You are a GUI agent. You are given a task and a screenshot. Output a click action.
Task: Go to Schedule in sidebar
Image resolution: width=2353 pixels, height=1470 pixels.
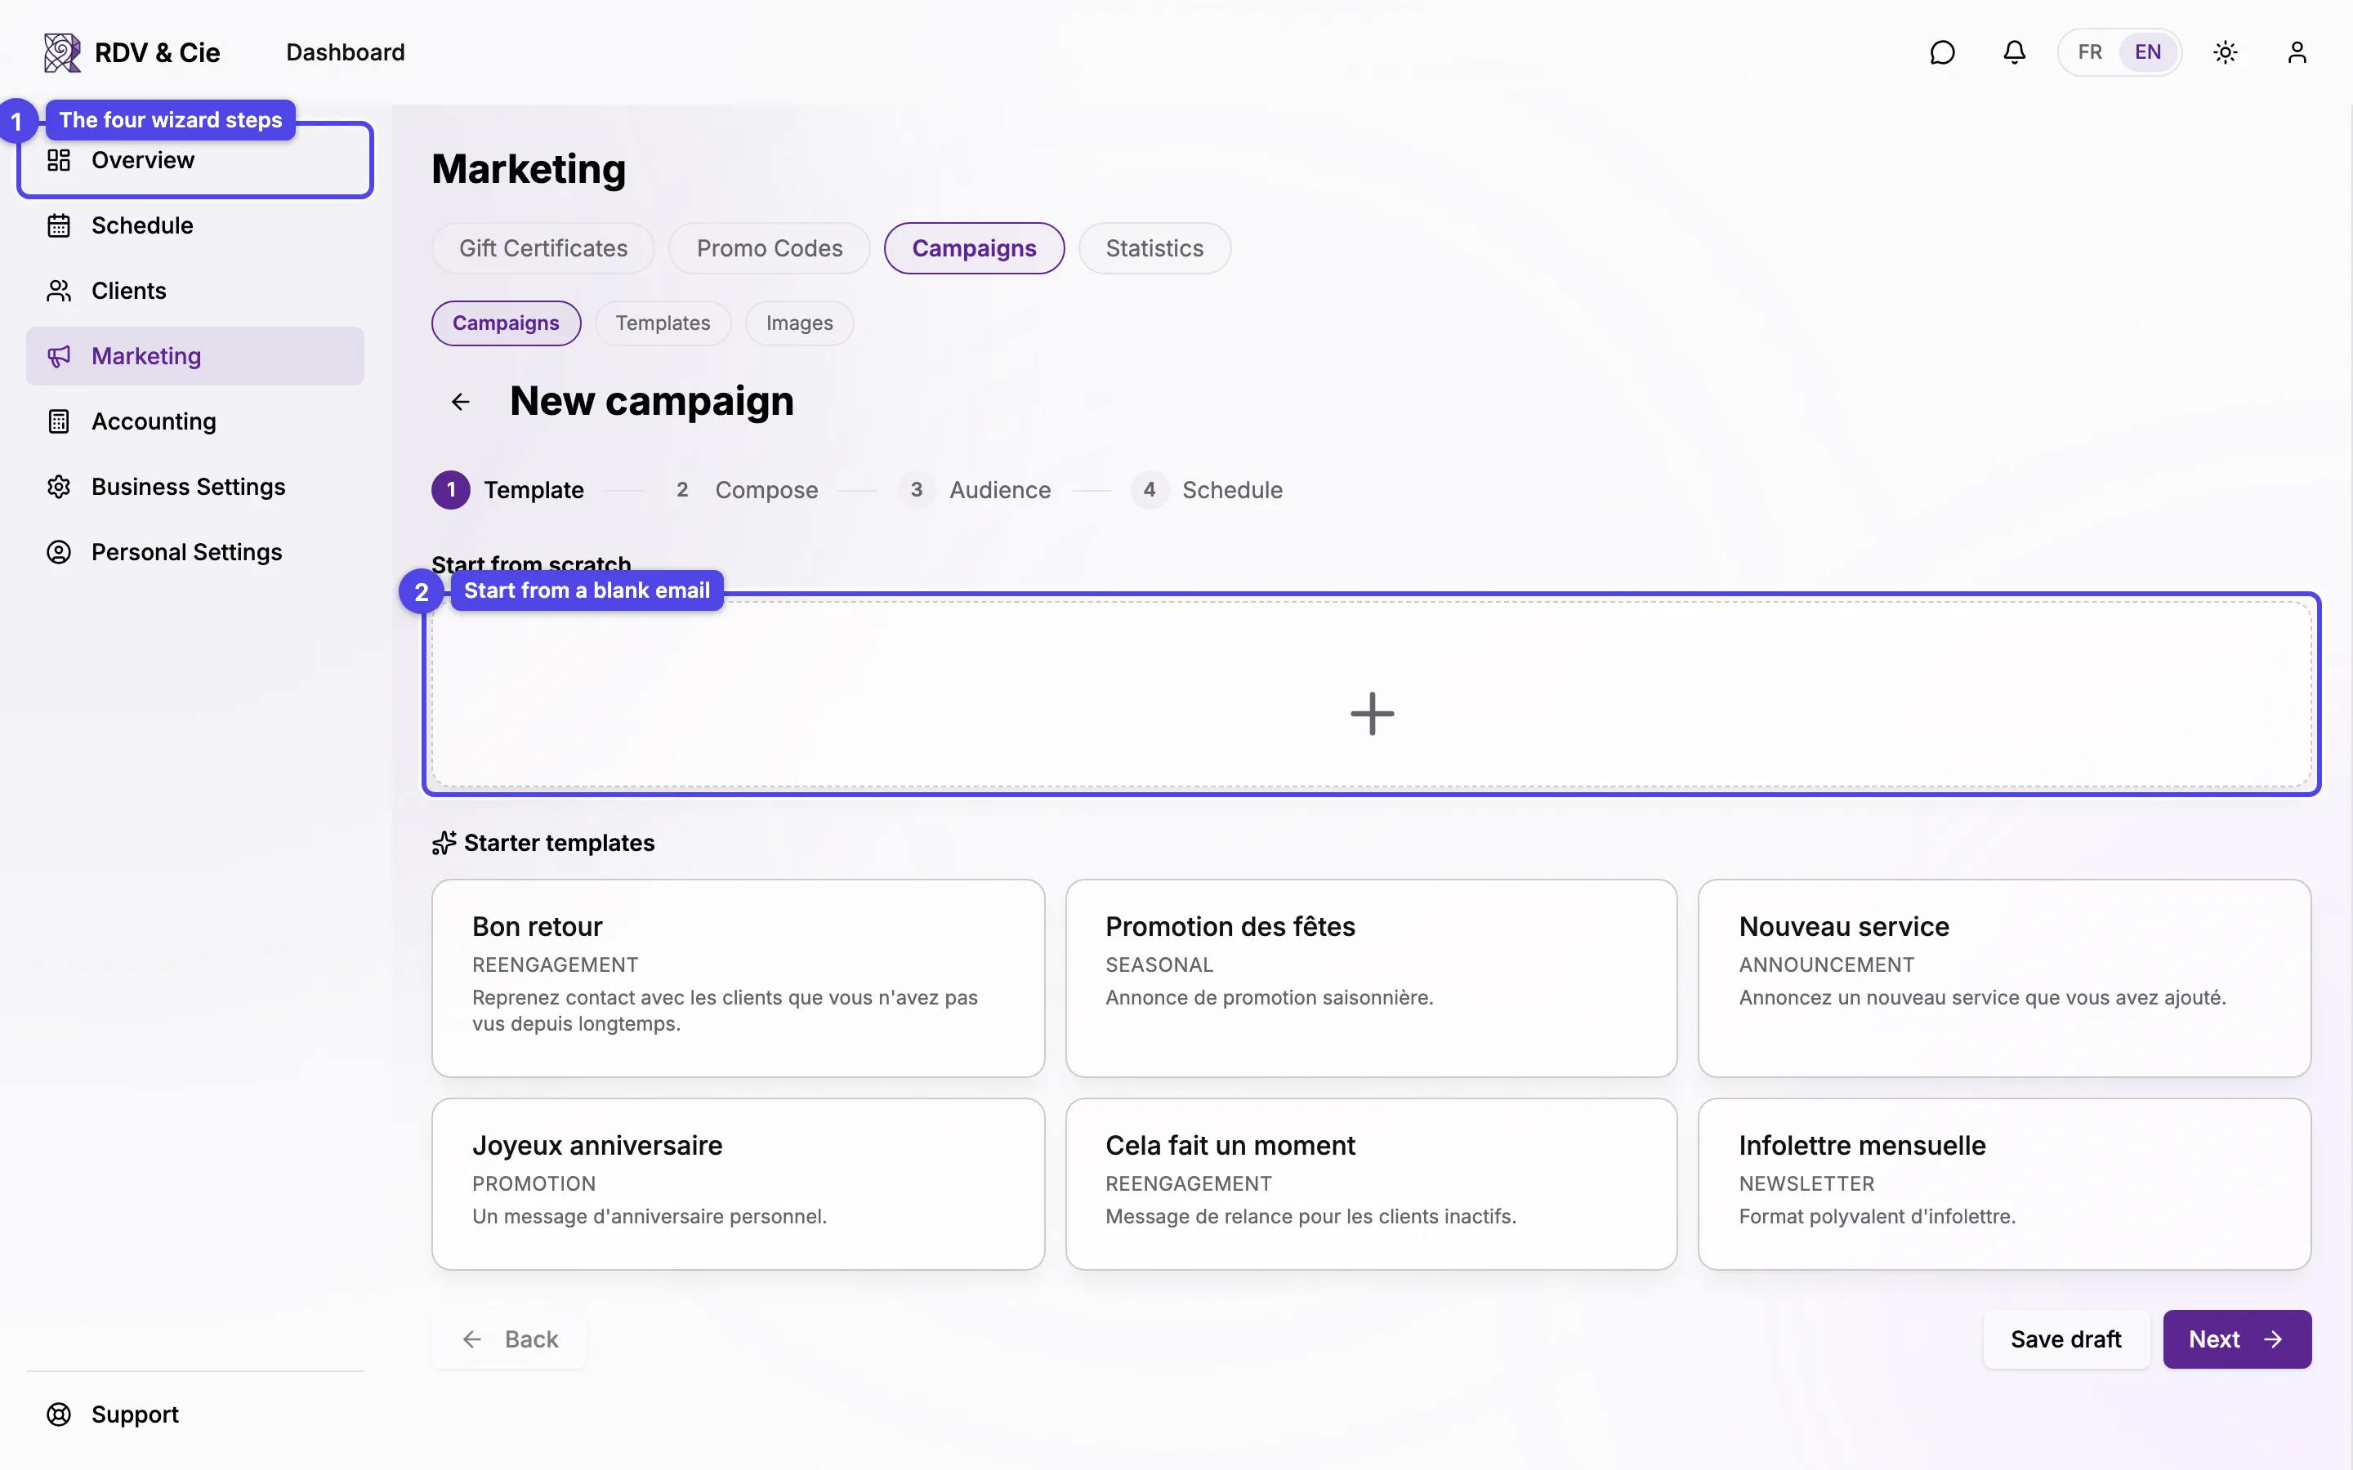pos(195,225)
